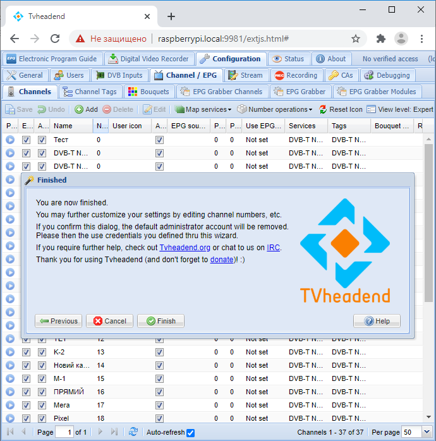Viewport: 436px width, 441px height.
Task: Sort by the Services column header
Action: tap(306, 126)
